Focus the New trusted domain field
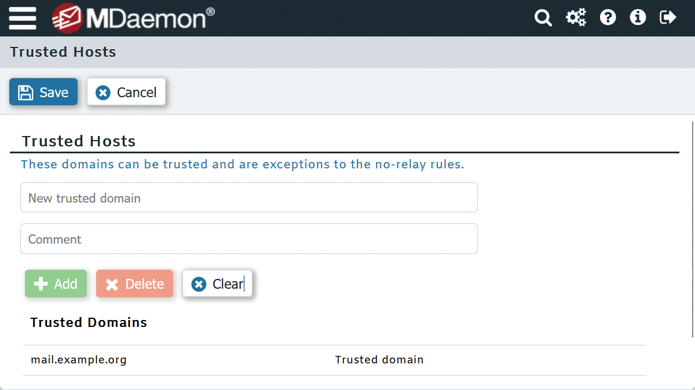Image resolution: width=695 pixels, height=390 pixels. tap(249, 197)
